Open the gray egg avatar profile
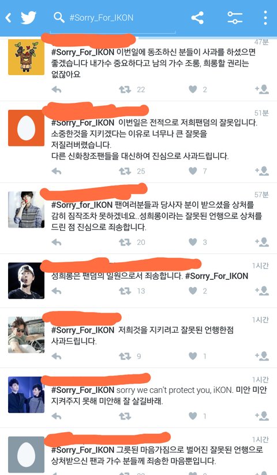277x475 pixels. point(27,454)
